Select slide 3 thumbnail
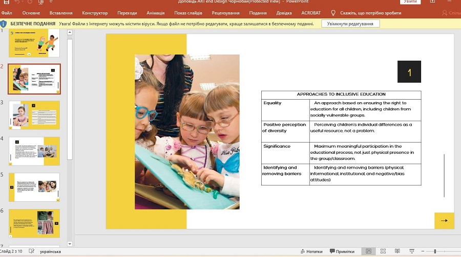The height and width of the screenshot is (257, 461). click(34, 115)
